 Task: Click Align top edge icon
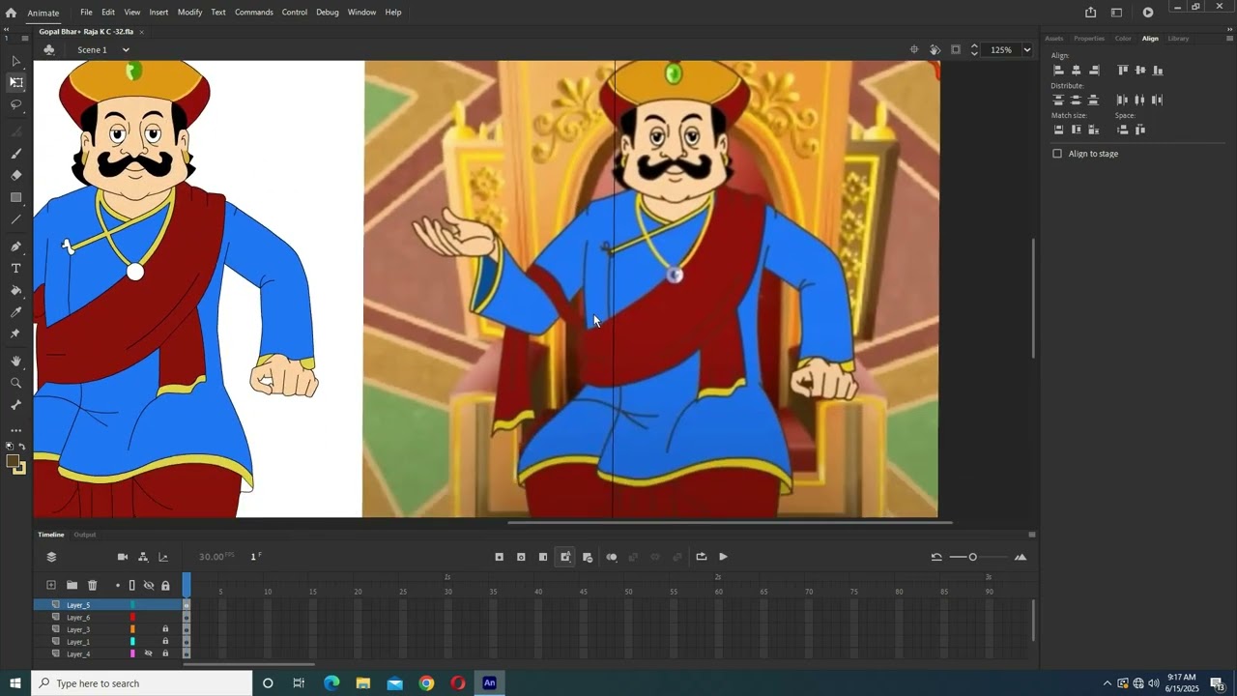(1122, 70)
